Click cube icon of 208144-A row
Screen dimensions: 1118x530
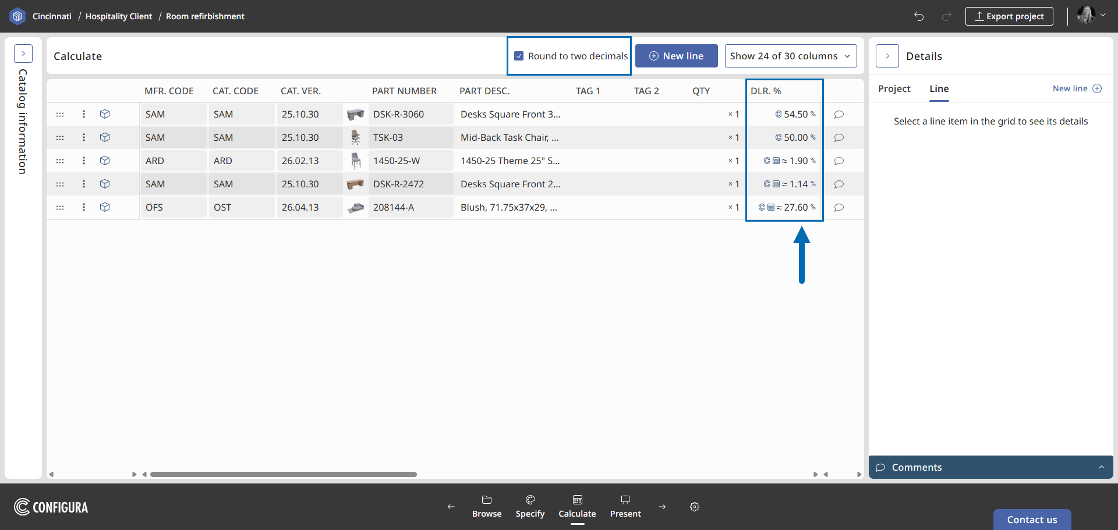[x=105, y=207]
